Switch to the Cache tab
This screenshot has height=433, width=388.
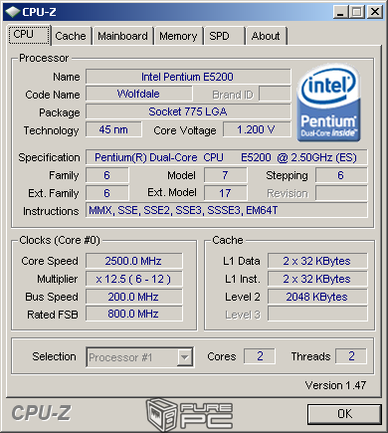(x=71, y=36)
